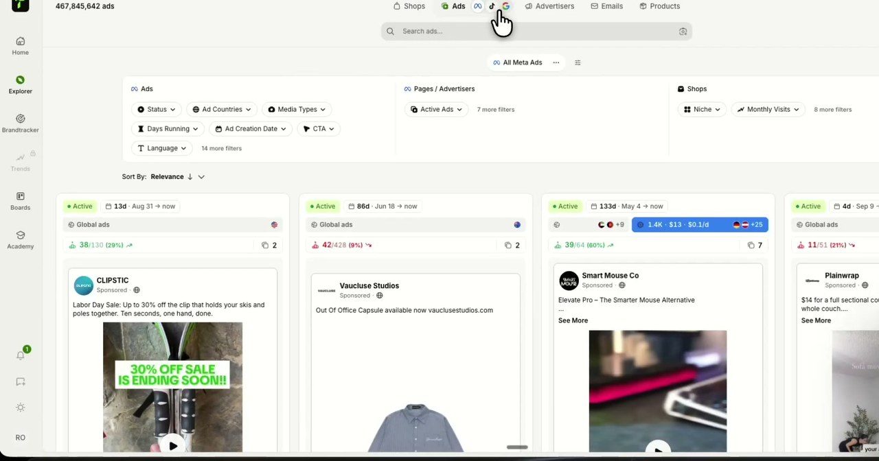This screenshot has height=461, width=879.
Task: Click the blue 1.4K spend stats badge
Action: coord(700,224)
